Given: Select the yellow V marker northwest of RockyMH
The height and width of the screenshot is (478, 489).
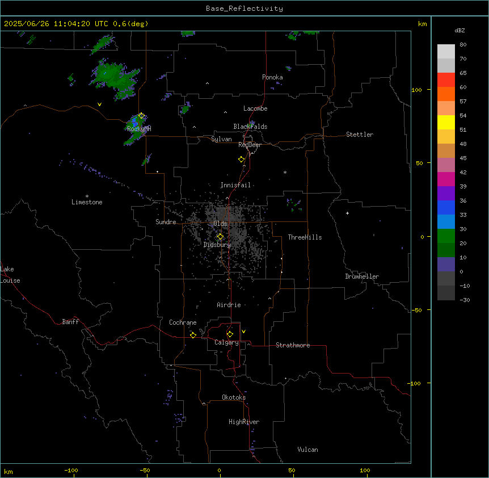Looking at the screenshot, I should 99,104.
